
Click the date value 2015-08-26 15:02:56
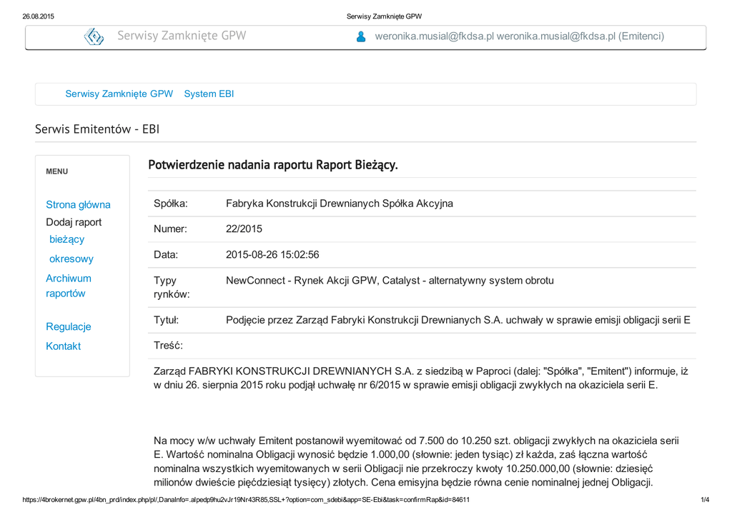(x=272, y=255)
